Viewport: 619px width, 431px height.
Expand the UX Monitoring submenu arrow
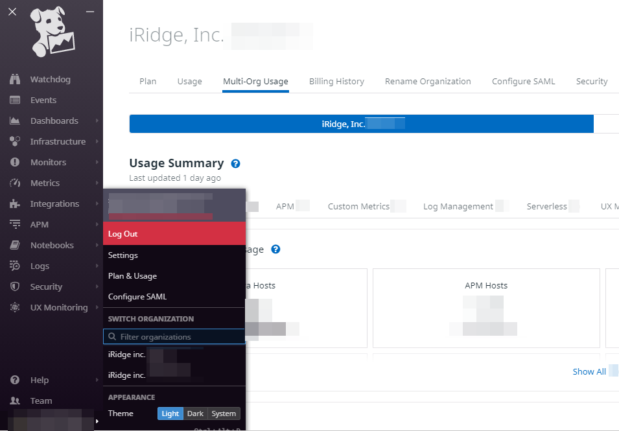pyautogui.click(x=97, y=307)
